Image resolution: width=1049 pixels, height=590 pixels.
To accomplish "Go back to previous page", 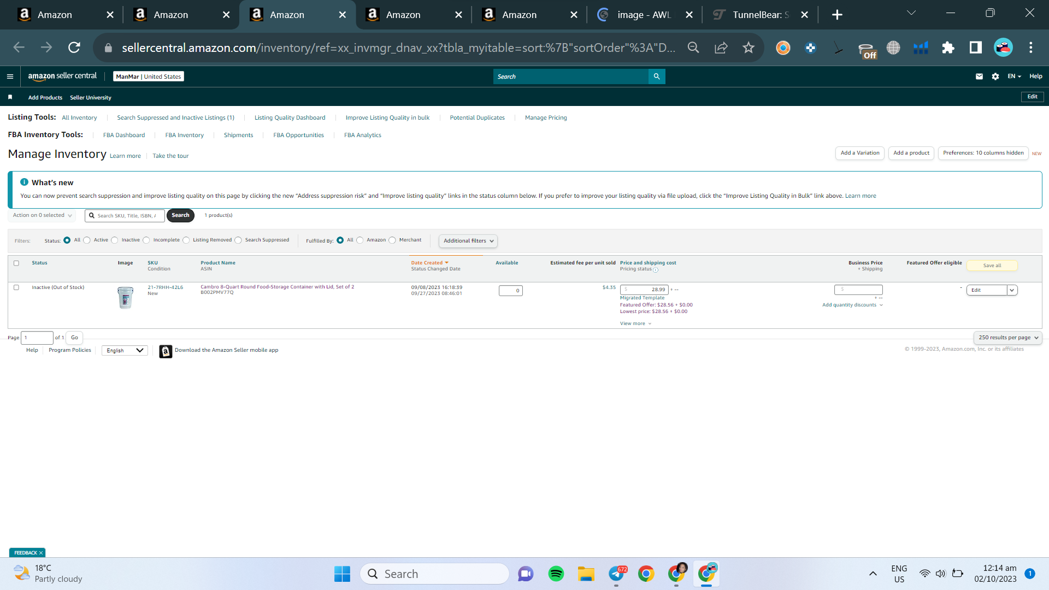I will tap(19, 48).
